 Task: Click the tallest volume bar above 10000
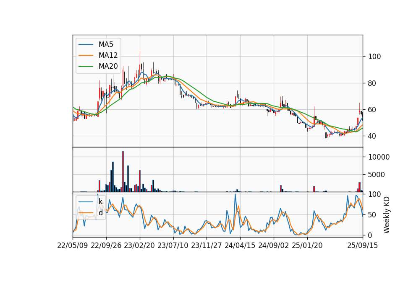123,172
